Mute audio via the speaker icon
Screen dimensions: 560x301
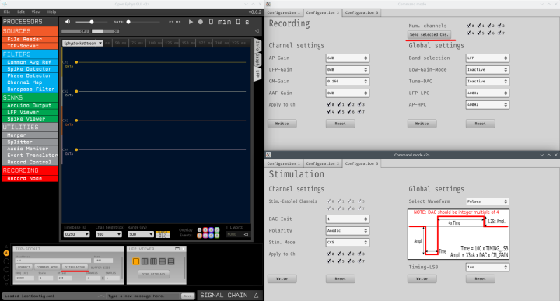(68, 22)
